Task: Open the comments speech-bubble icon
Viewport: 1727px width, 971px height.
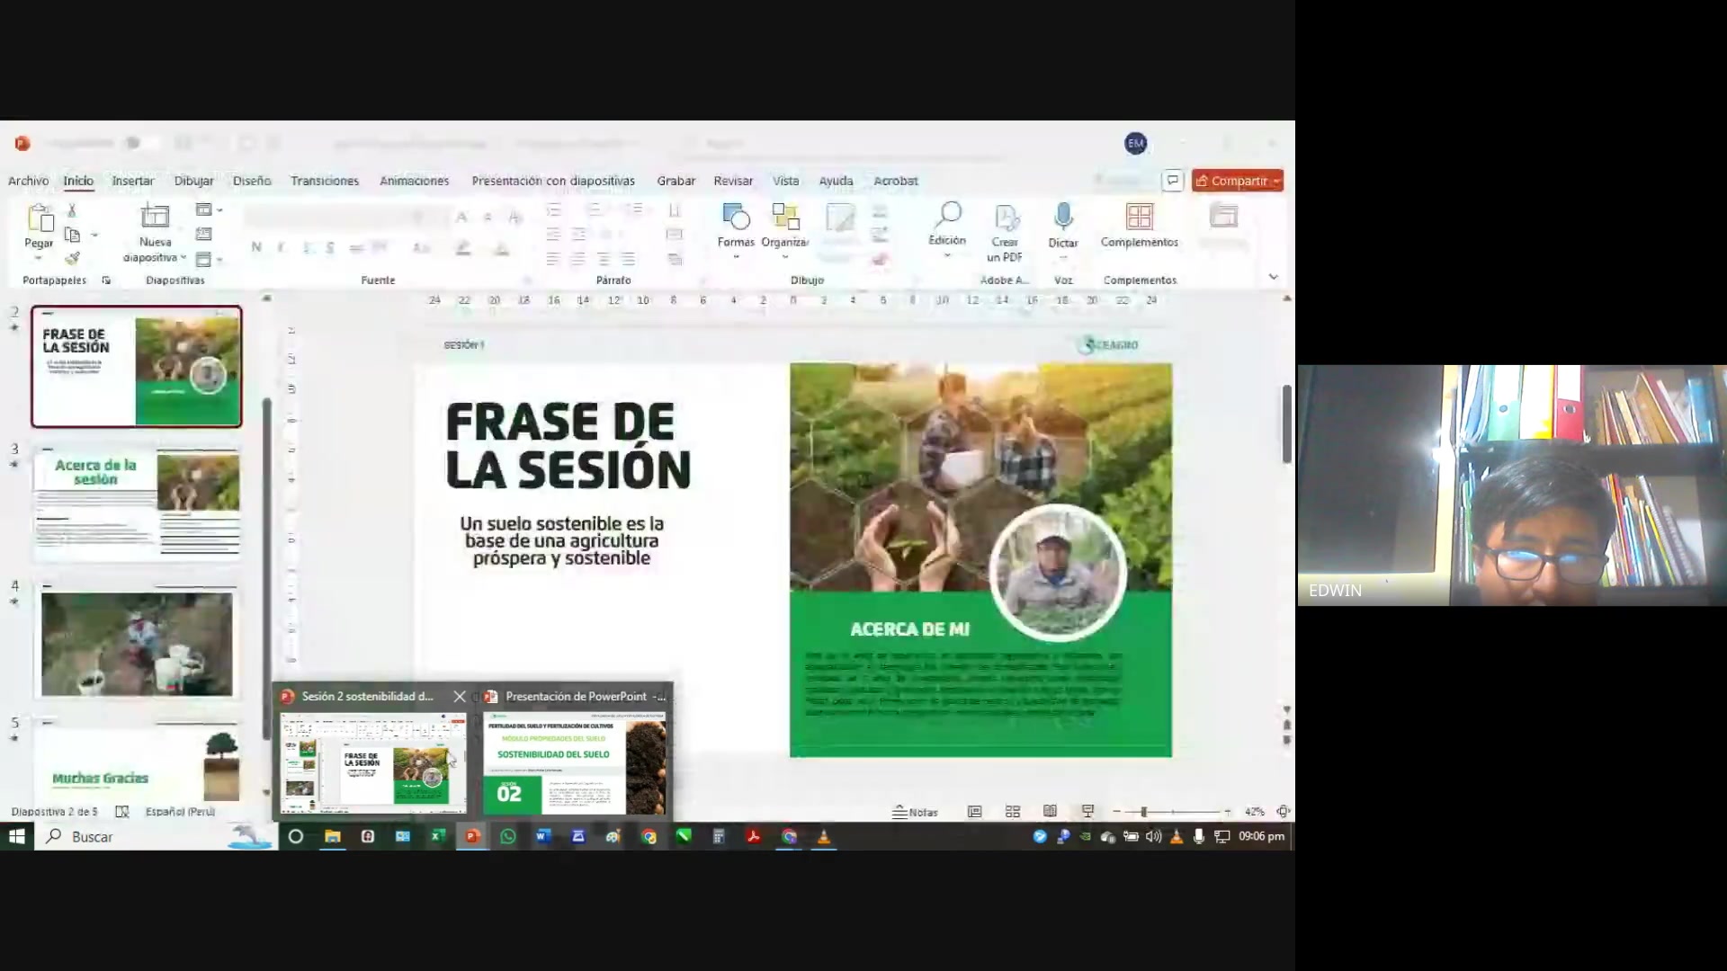Action: 1172,181
